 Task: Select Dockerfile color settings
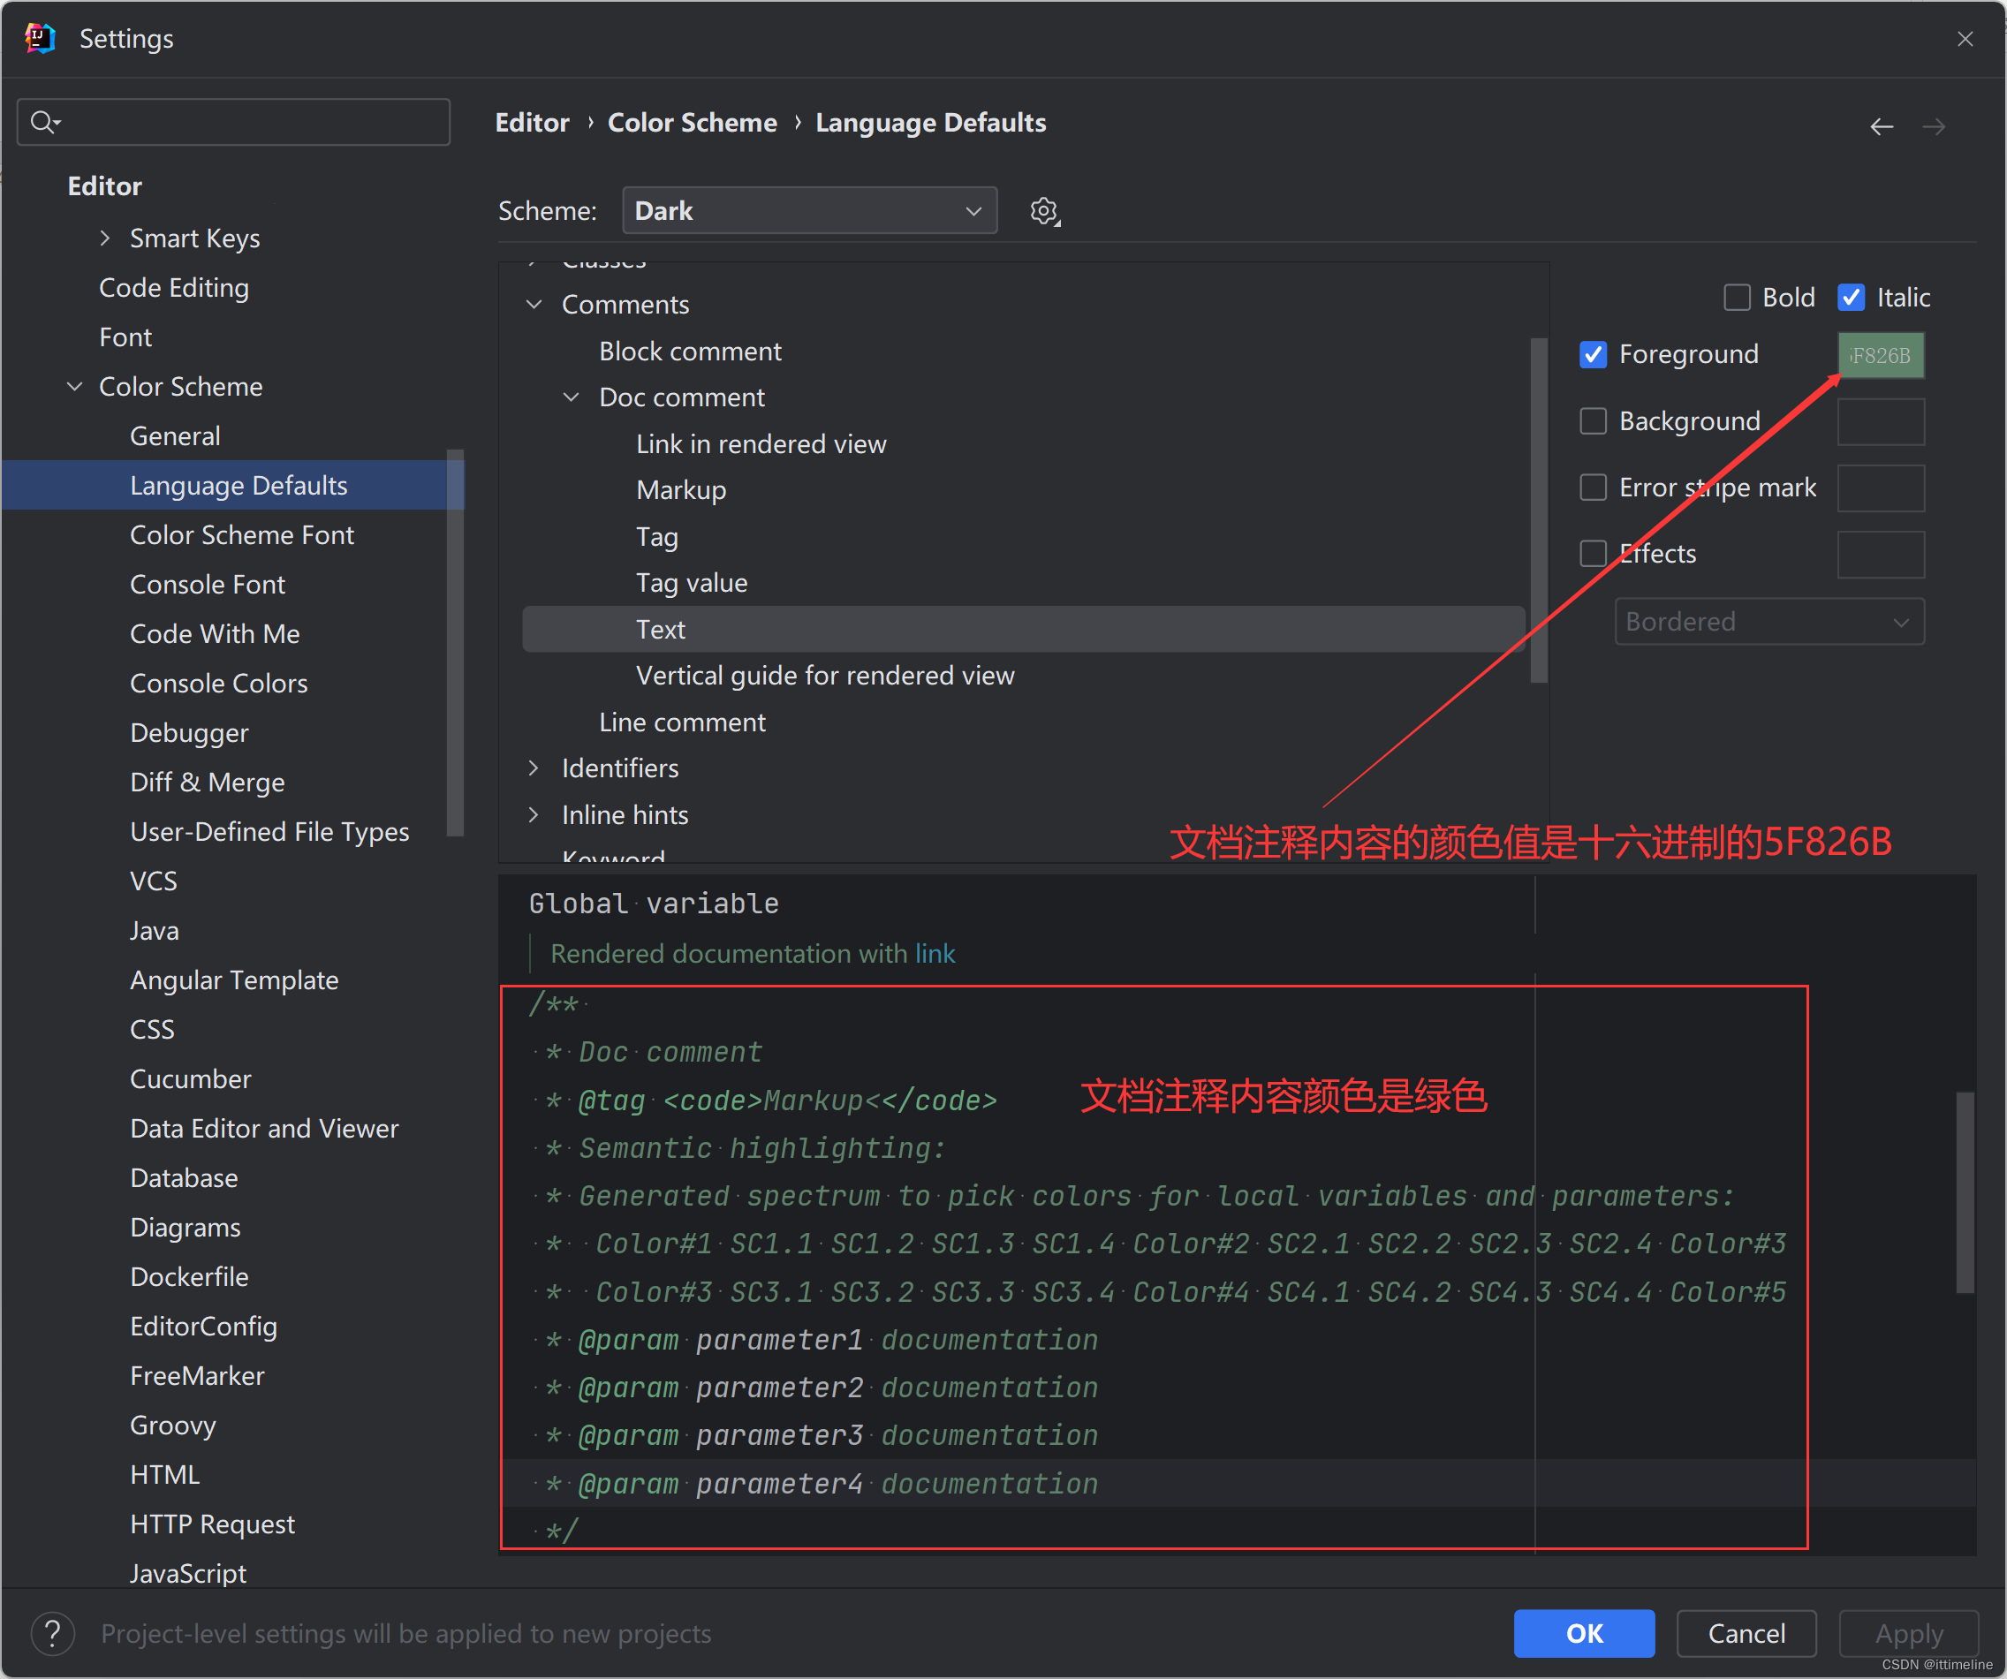click(x=189, y=1276)
